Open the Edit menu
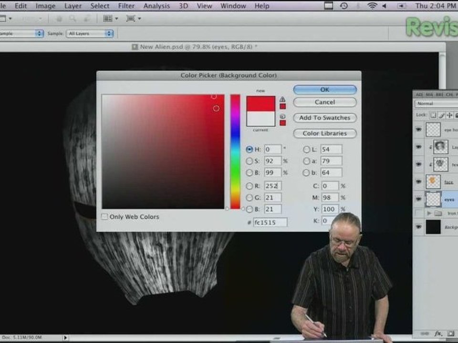Viewport: 458px width, 343px height. [21, 6]
